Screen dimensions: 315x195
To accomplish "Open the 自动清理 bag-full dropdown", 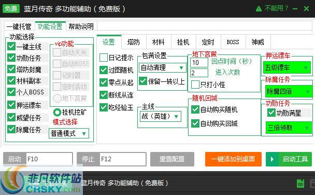I will coord(163,68).
